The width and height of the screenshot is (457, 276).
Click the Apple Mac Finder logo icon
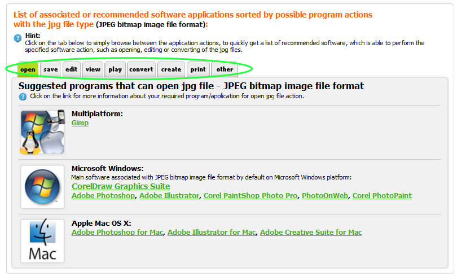42,241
